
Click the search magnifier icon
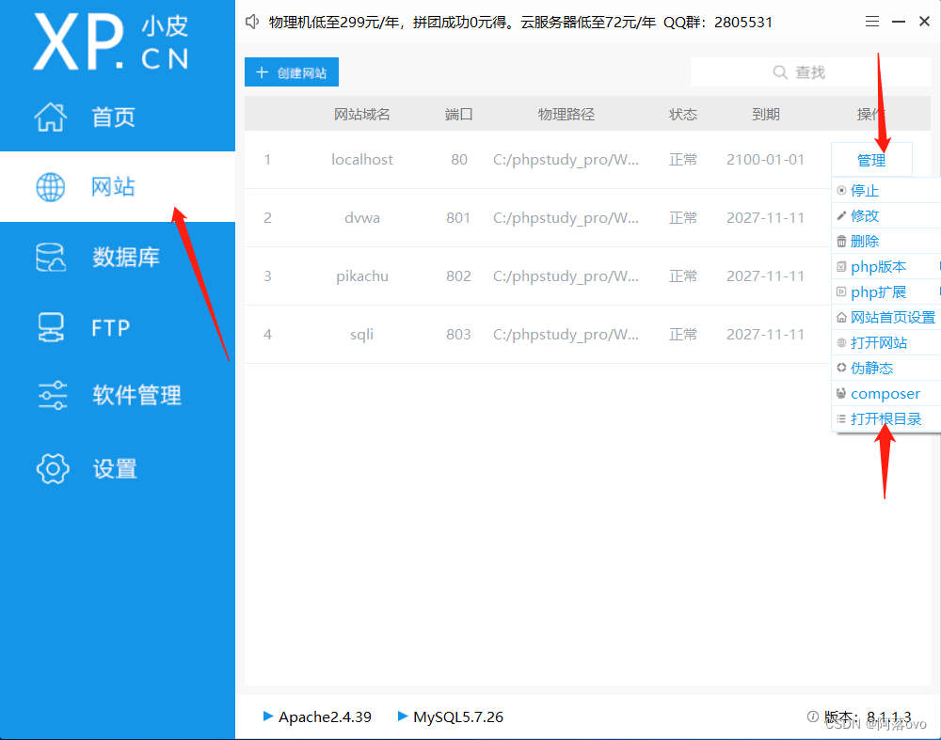tap(780, 71)
